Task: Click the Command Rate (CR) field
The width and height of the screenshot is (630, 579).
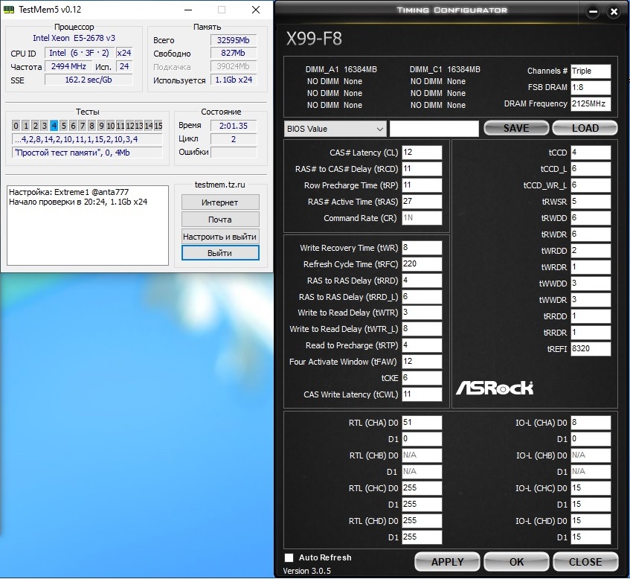Action: coord(422,218)
